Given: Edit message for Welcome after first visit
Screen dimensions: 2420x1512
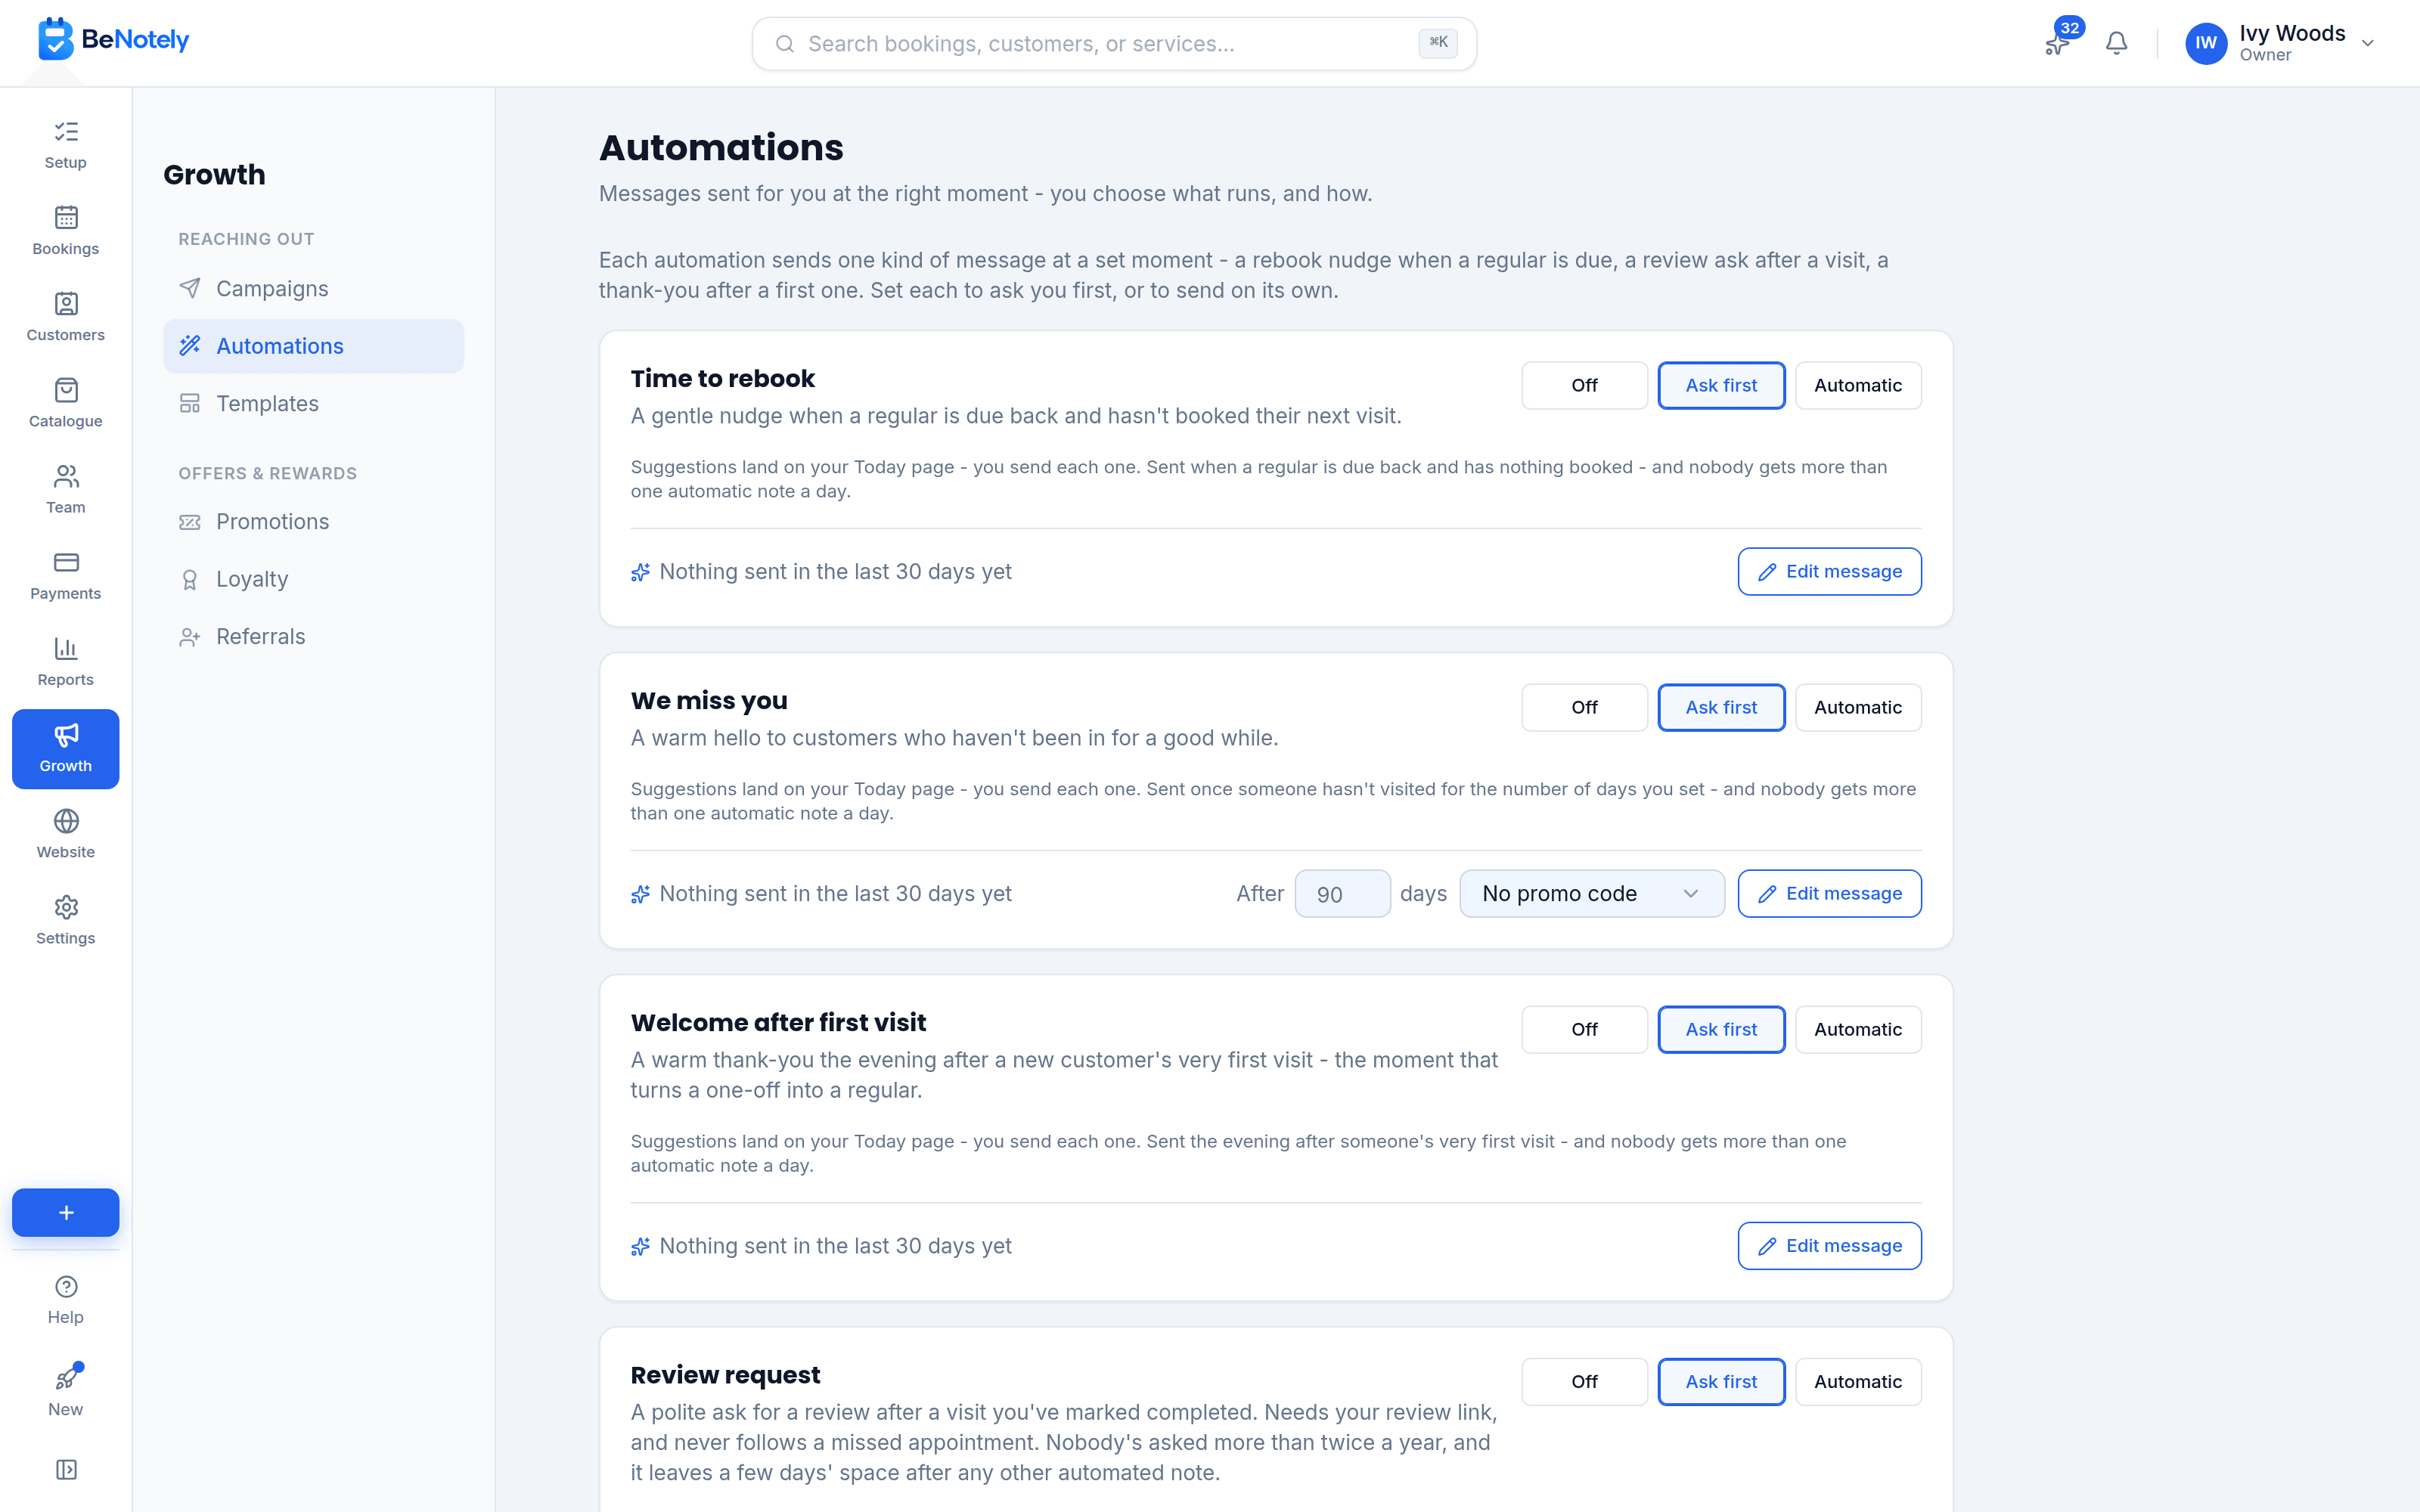Looking at the screenshot, I should click(x=1829, y=1245).
